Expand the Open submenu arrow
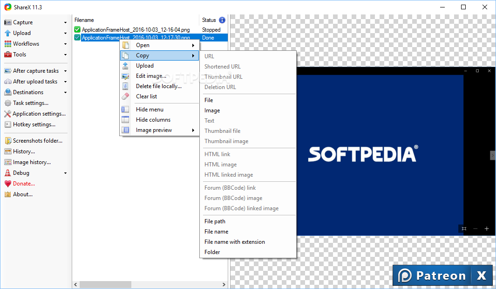The height and width of the screenshot is (289, 496). [x=193, y=45]
